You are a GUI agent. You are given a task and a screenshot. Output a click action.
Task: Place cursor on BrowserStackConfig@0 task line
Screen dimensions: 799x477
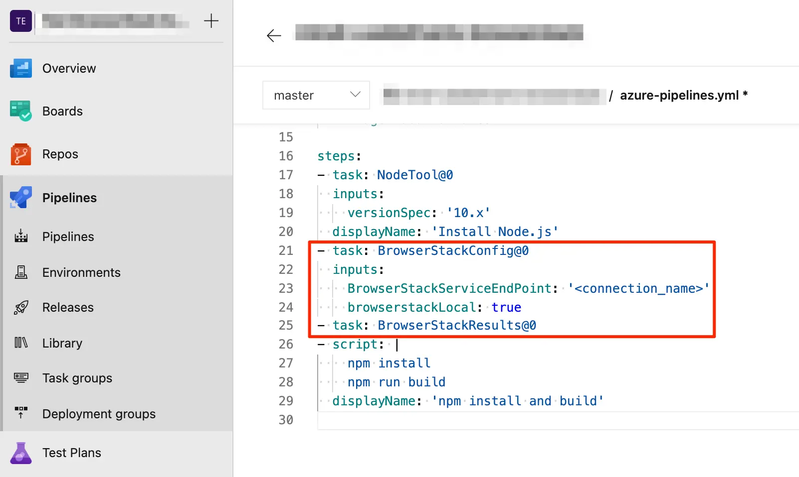click(452, 250)
